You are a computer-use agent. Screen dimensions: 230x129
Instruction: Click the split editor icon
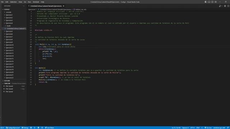[228, 6]
